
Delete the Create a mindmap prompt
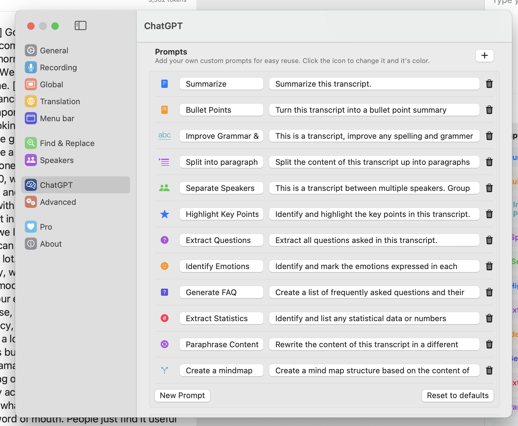coord(489,370)
